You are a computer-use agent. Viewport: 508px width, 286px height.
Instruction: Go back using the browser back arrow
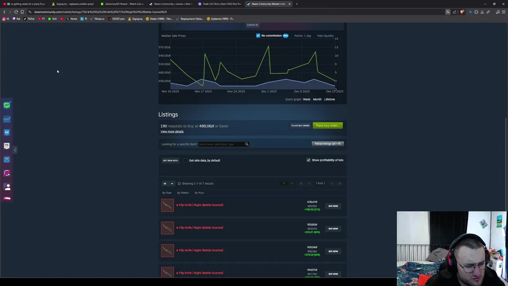click(4, 12)
